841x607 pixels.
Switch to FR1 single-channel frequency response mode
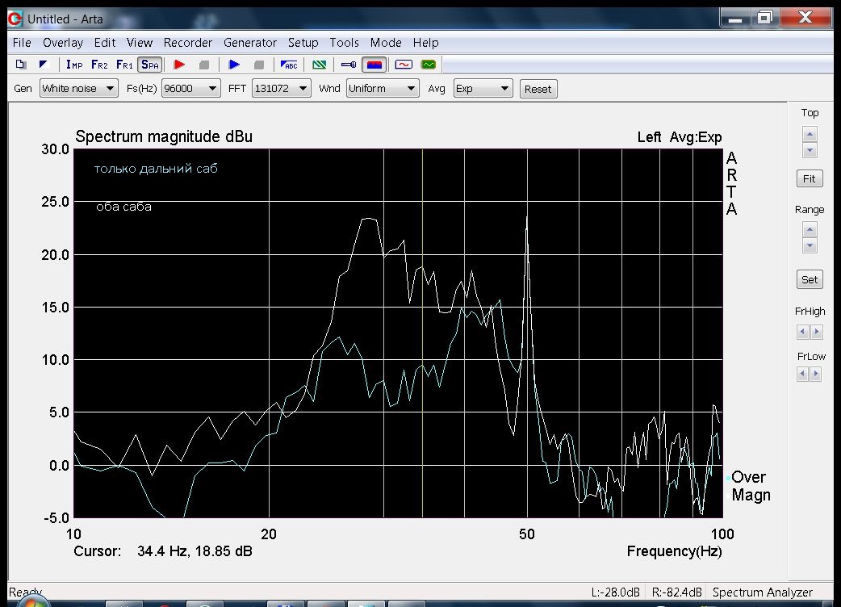coord(124,65)
